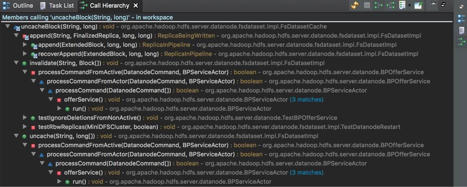
Task: Open the View Menu triangle
Action: tap(434, 4)
